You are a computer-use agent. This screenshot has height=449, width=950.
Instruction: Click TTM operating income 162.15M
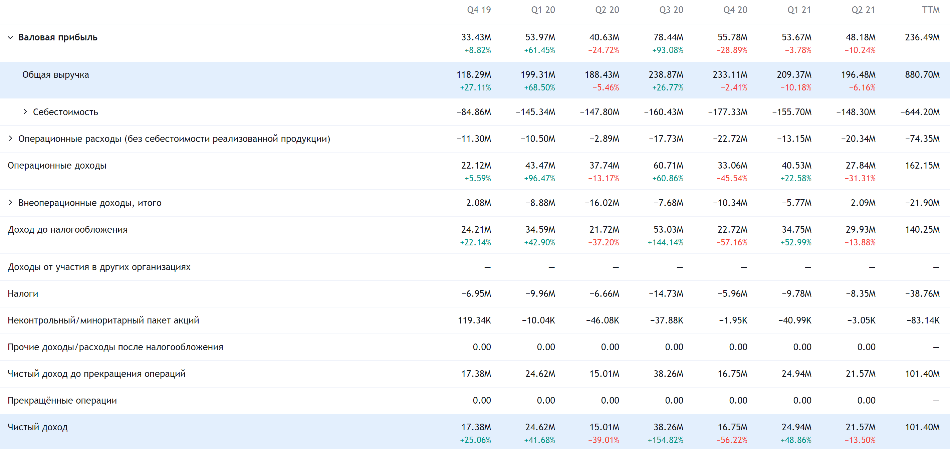pyautogui.click(x=922, y=166)
